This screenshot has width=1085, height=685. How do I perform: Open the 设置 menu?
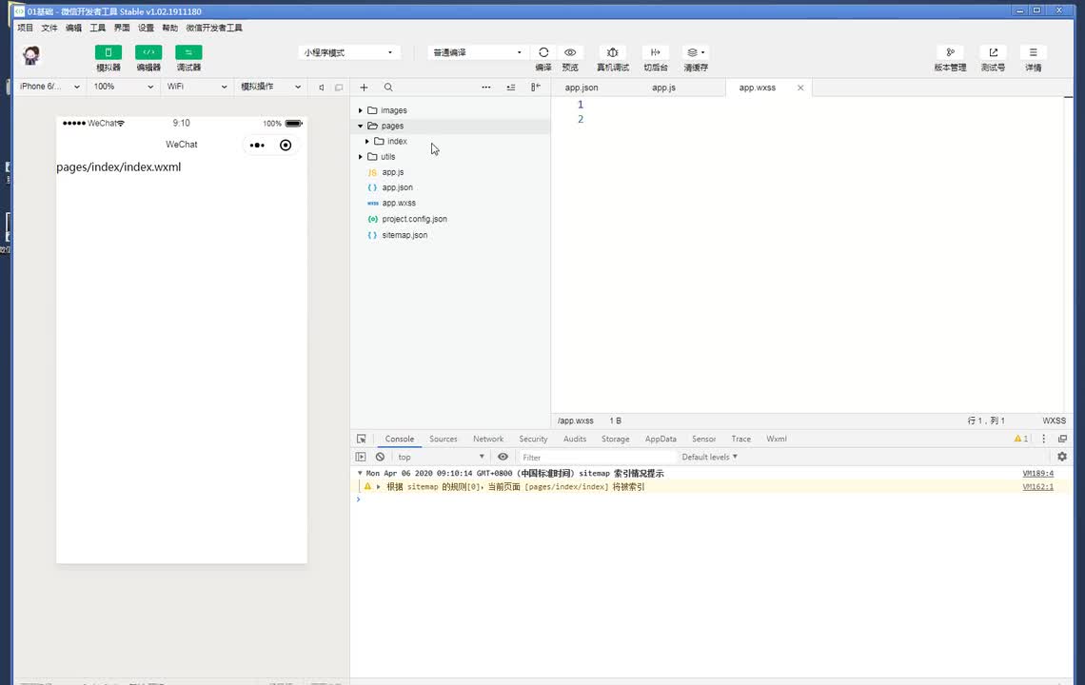coord(146,28)
